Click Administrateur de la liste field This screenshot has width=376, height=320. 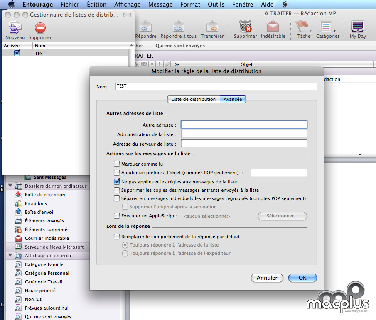(244, 134)
